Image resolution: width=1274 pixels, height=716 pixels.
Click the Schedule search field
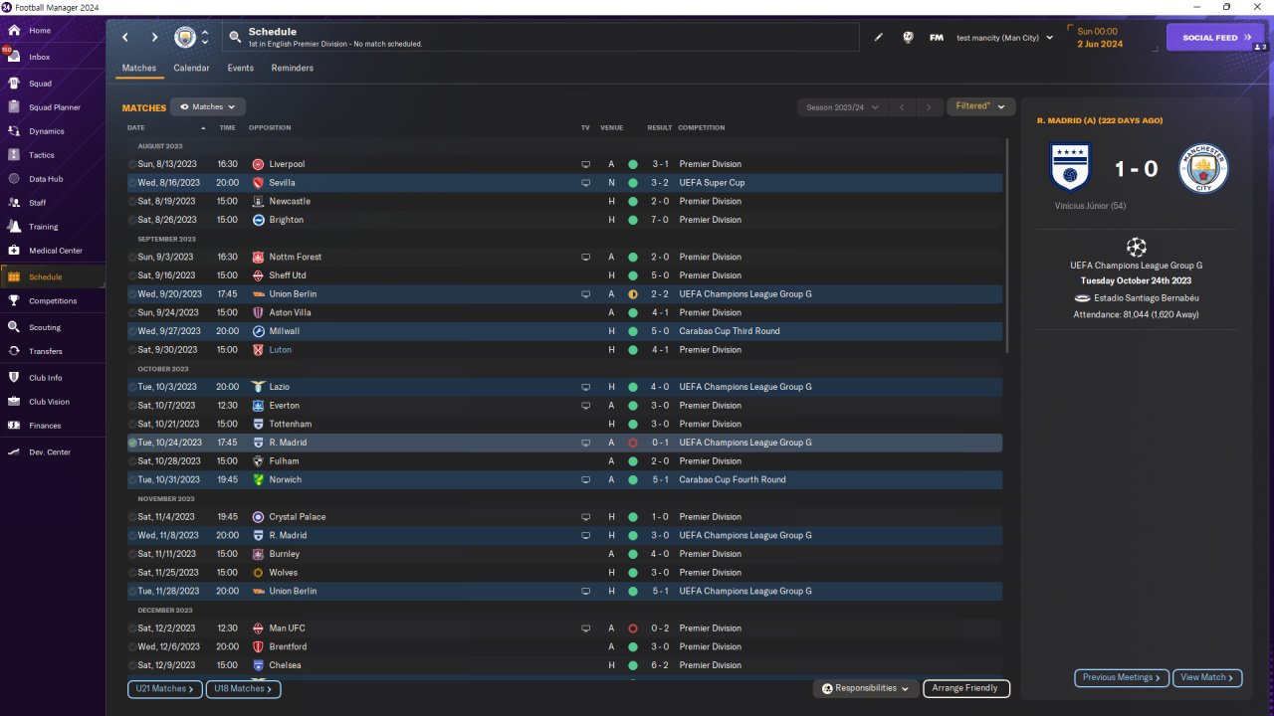tap(541, 37)
